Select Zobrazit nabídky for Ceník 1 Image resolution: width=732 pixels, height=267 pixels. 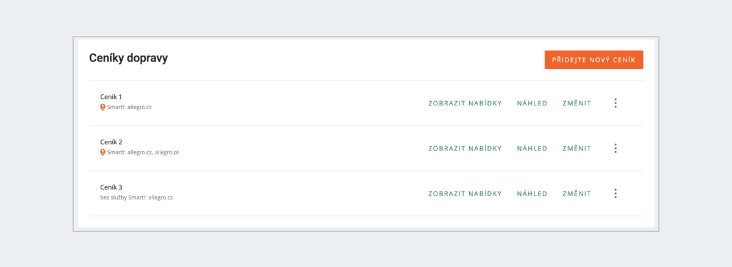point(465,103)
